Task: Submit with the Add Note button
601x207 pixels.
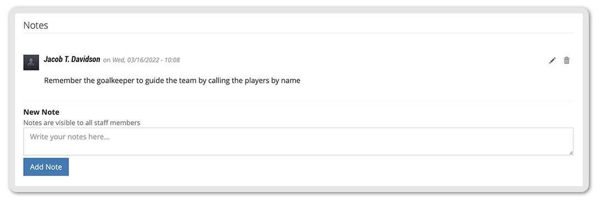Action: pos(46,167)
